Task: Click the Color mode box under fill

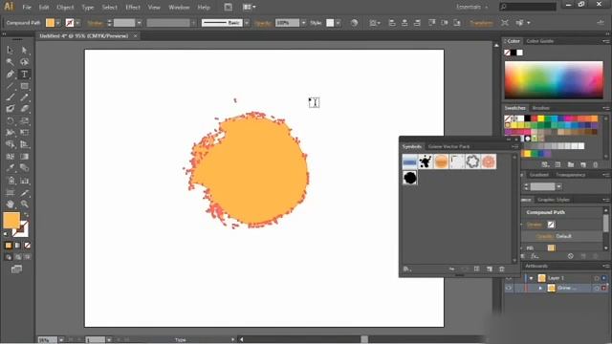Action: 9,246
